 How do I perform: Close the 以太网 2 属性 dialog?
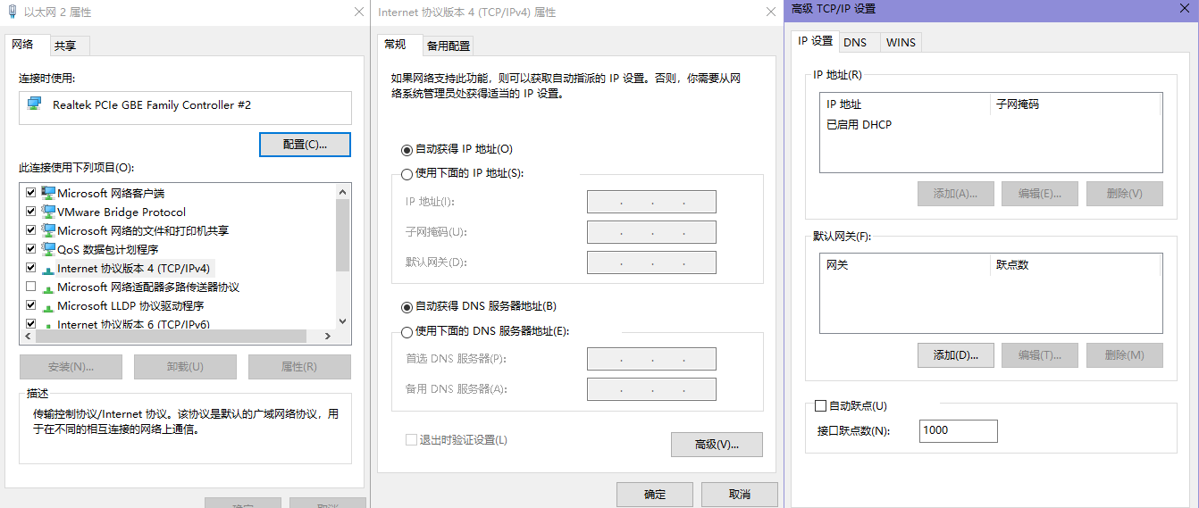point(358,12)
